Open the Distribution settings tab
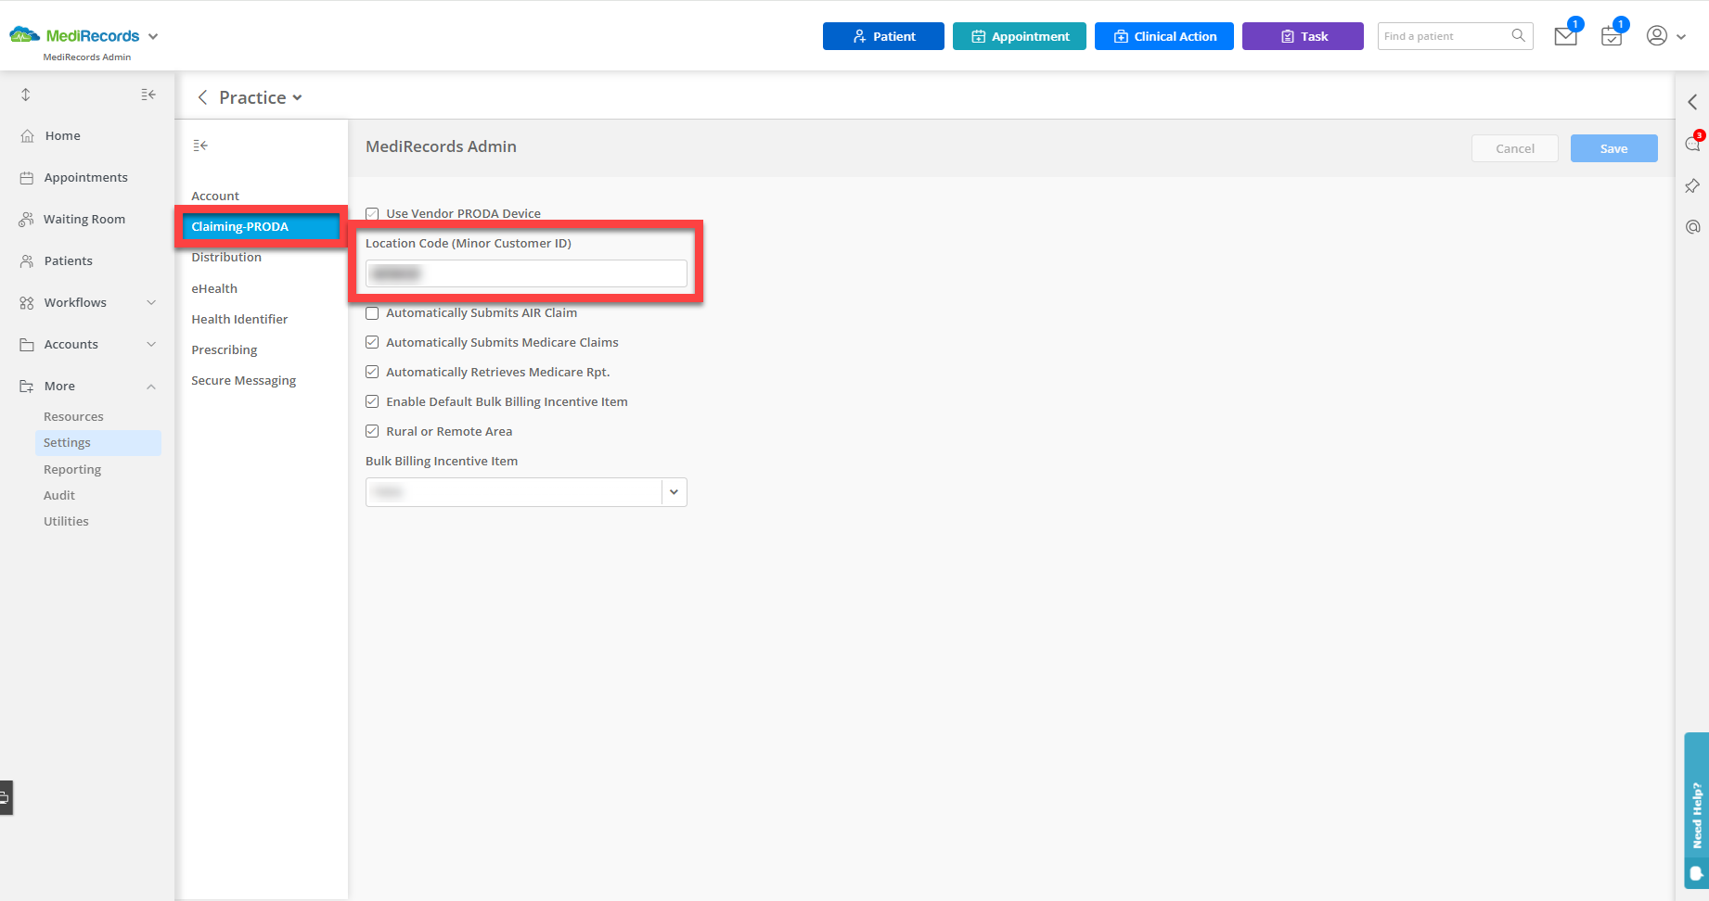The image size is (1709, 901). click(226, 257)
